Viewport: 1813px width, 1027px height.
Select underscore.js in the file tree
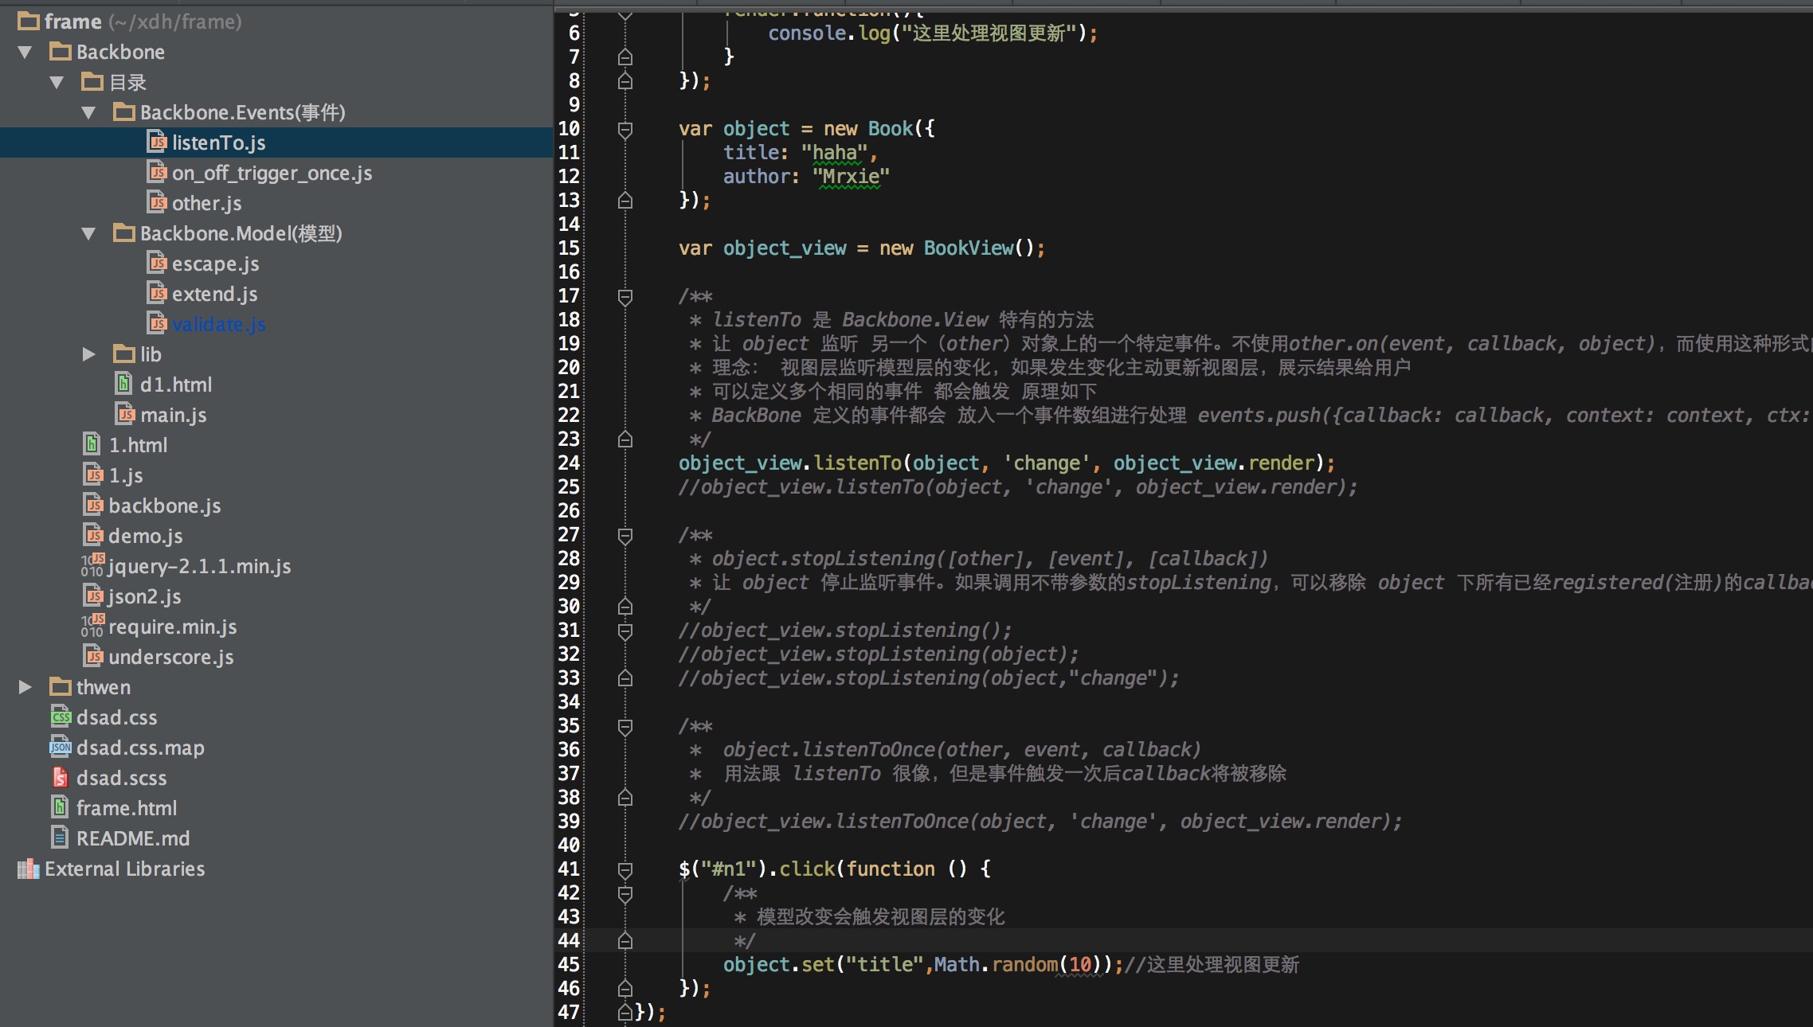point(170,657)
